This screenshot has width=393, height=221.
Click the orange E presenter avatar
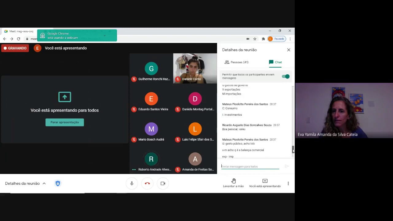click(37, 48)
